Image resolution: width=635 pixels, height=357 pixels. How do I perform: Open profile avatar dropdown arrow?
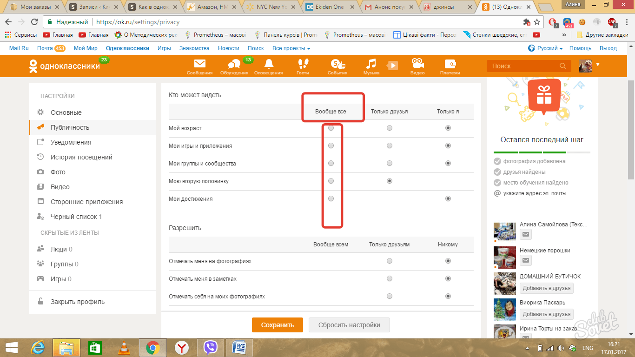tap(598, 64)
